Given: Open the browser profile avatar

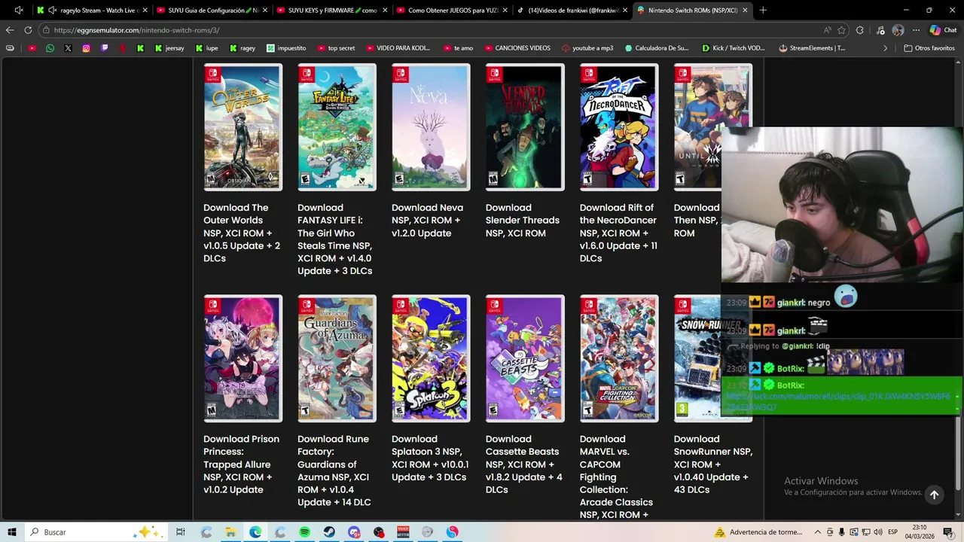Looking at the screenshot, I should 898,30.
